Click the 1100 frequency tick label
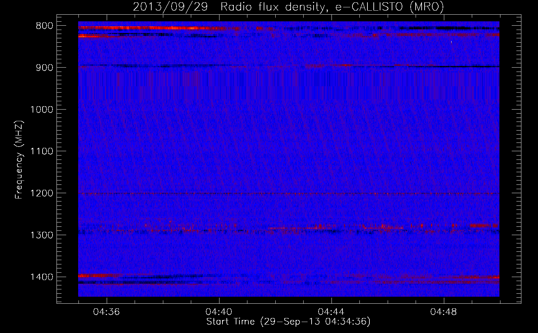This screenshot has height=333, width=538. pyautogui.click(x=42, y=152)
